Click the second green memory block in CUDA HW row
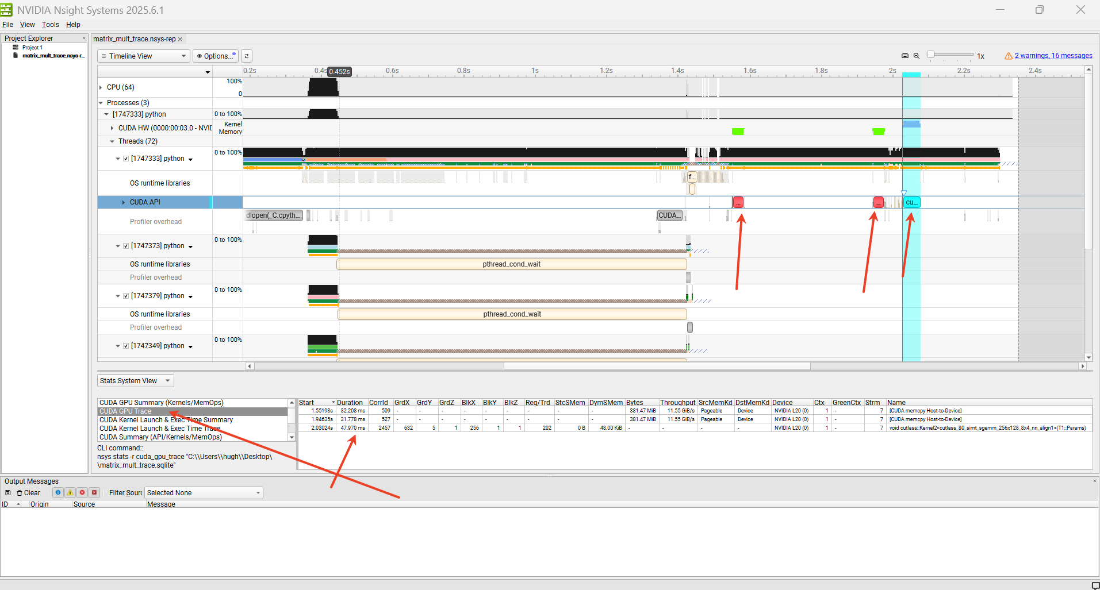1100x590 pixels. [x=879, y=132]
